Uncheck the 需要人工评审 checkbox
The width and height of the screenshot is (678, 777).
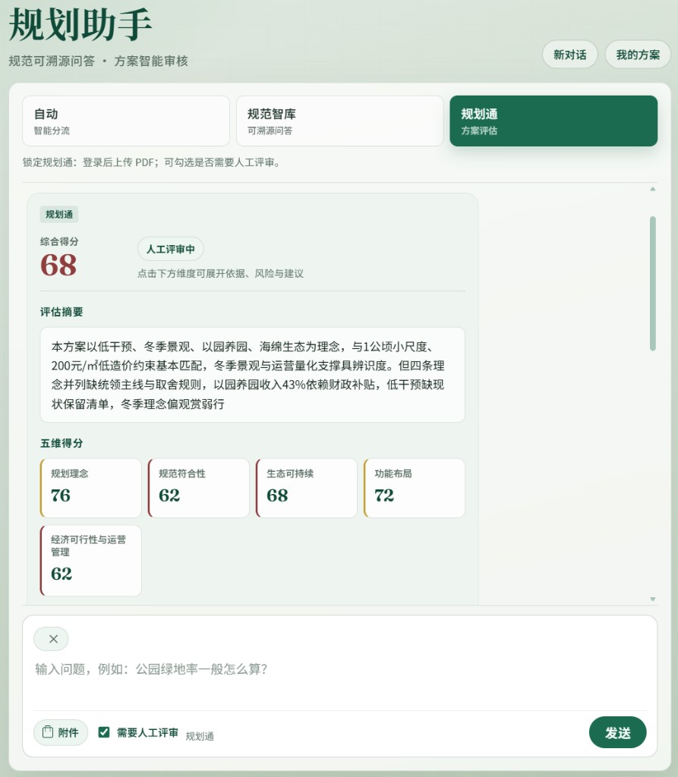point(104,732)
